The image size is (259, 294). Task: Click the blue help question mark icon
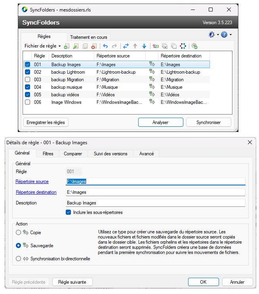pos(224,34)
